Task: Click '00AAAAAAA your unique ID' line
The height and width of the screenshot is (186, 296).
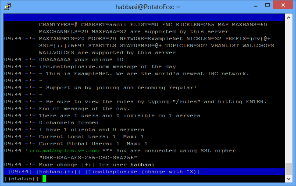Action: click(x=64, y=60)
